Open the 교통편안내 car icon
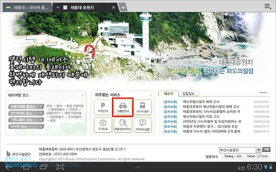Viewport: 276px width, 172px height. [x=123, y=107]
